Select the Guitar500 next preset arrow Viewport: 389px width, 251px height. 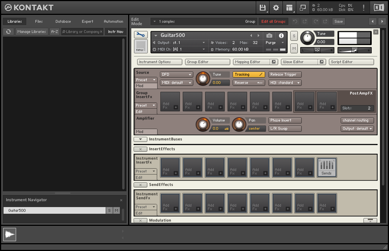click(x=259, y=36)
